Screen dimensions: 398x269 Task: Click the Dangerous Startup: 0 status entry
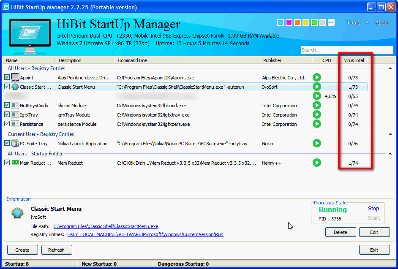tap(183, 264)
